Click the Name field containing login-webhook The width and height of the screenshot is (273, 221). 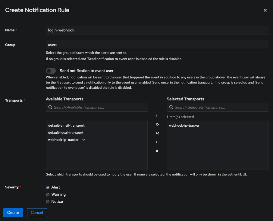(x=157, y=30)
